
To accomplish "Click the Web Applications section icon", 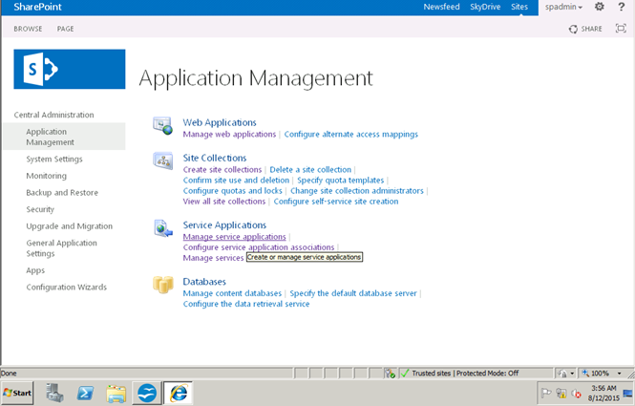I will click(x=162, y=125).
